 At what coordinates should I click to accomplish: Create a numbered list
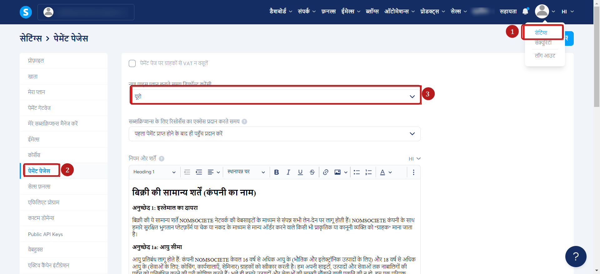[368, 172]
